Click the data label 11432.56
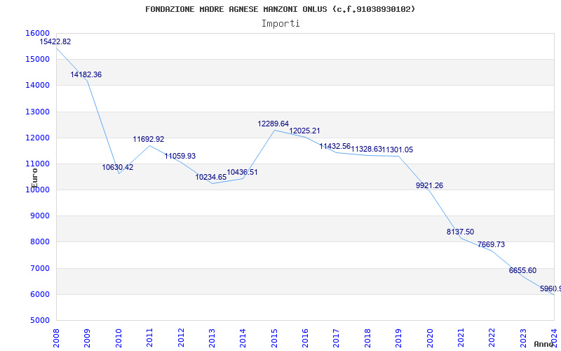 coord(335,146)
